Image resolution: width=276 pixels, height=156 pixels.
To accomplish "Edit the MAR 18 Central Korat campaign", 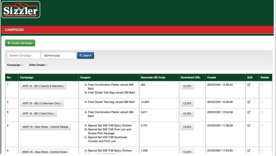I will (x=249, y=150).
